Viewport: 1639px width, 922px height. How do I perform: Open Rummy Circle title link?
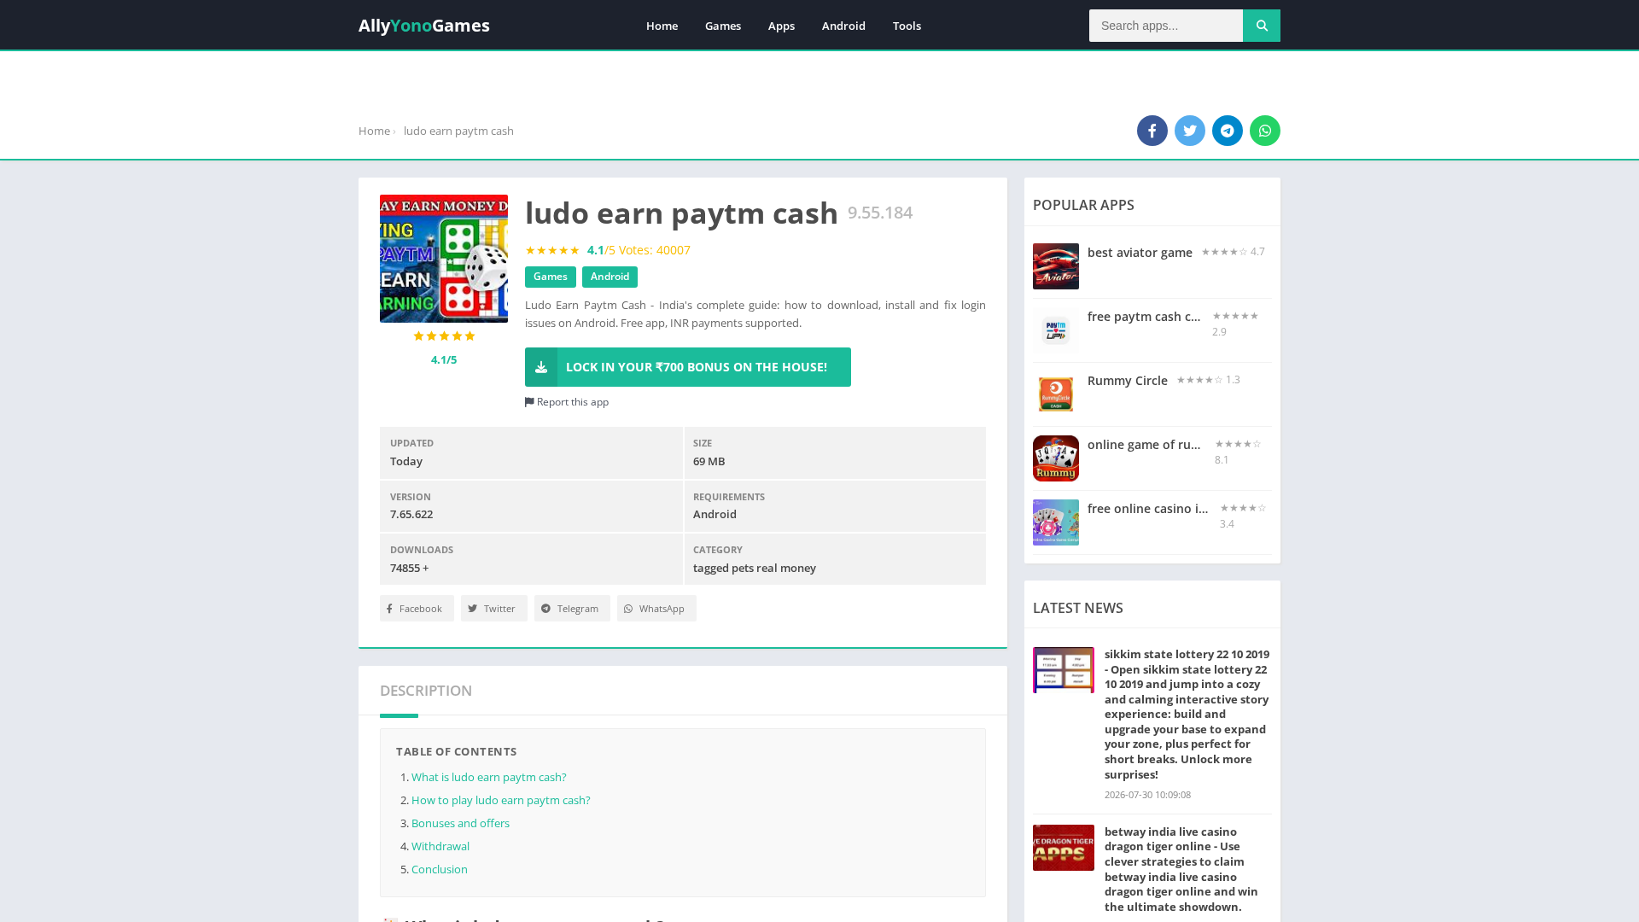[1128, 381]
